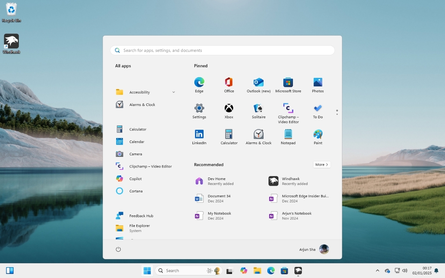Select the volume control in system tray
The image size is (445, 278).
click(x=405, y=271)
